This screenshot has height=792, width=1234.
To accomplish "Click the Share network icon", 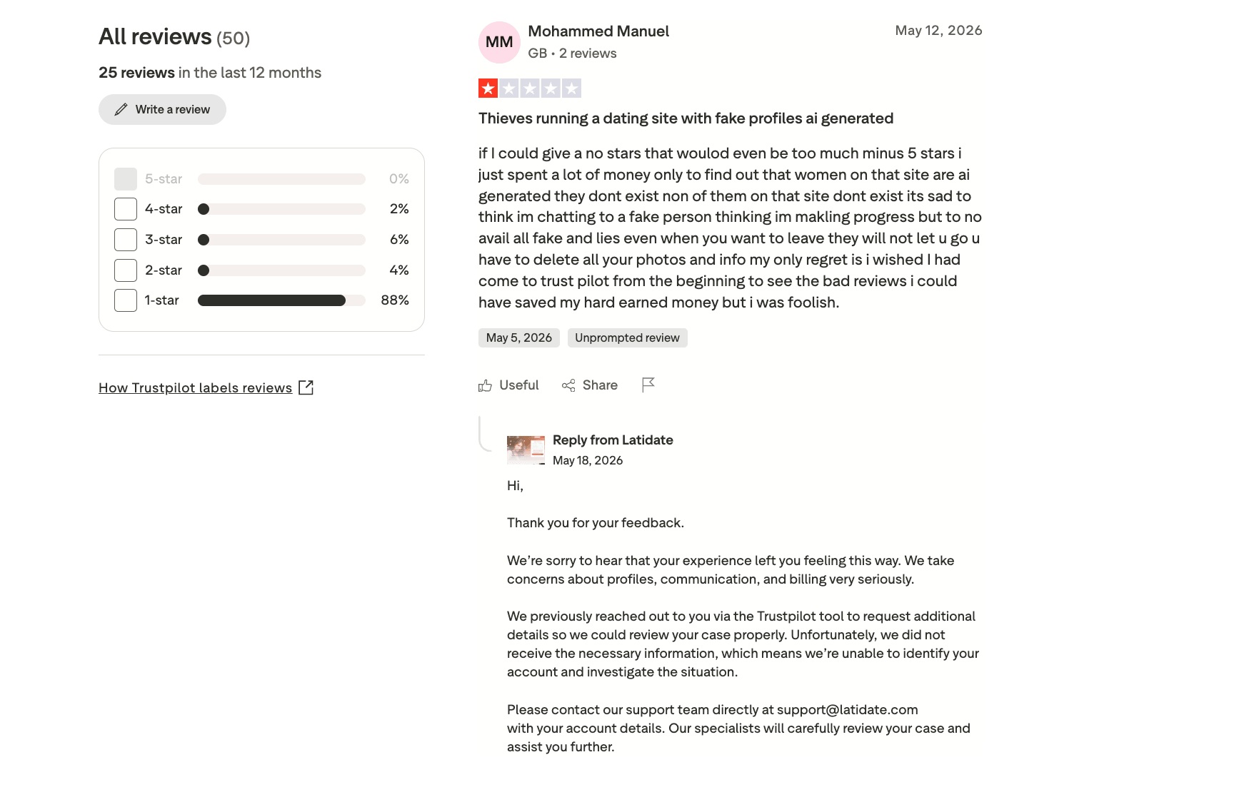I will (x=568, y=385).
